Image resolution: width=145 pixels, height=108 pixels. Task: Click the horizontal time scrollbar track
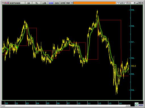click(x=66, y=105)
